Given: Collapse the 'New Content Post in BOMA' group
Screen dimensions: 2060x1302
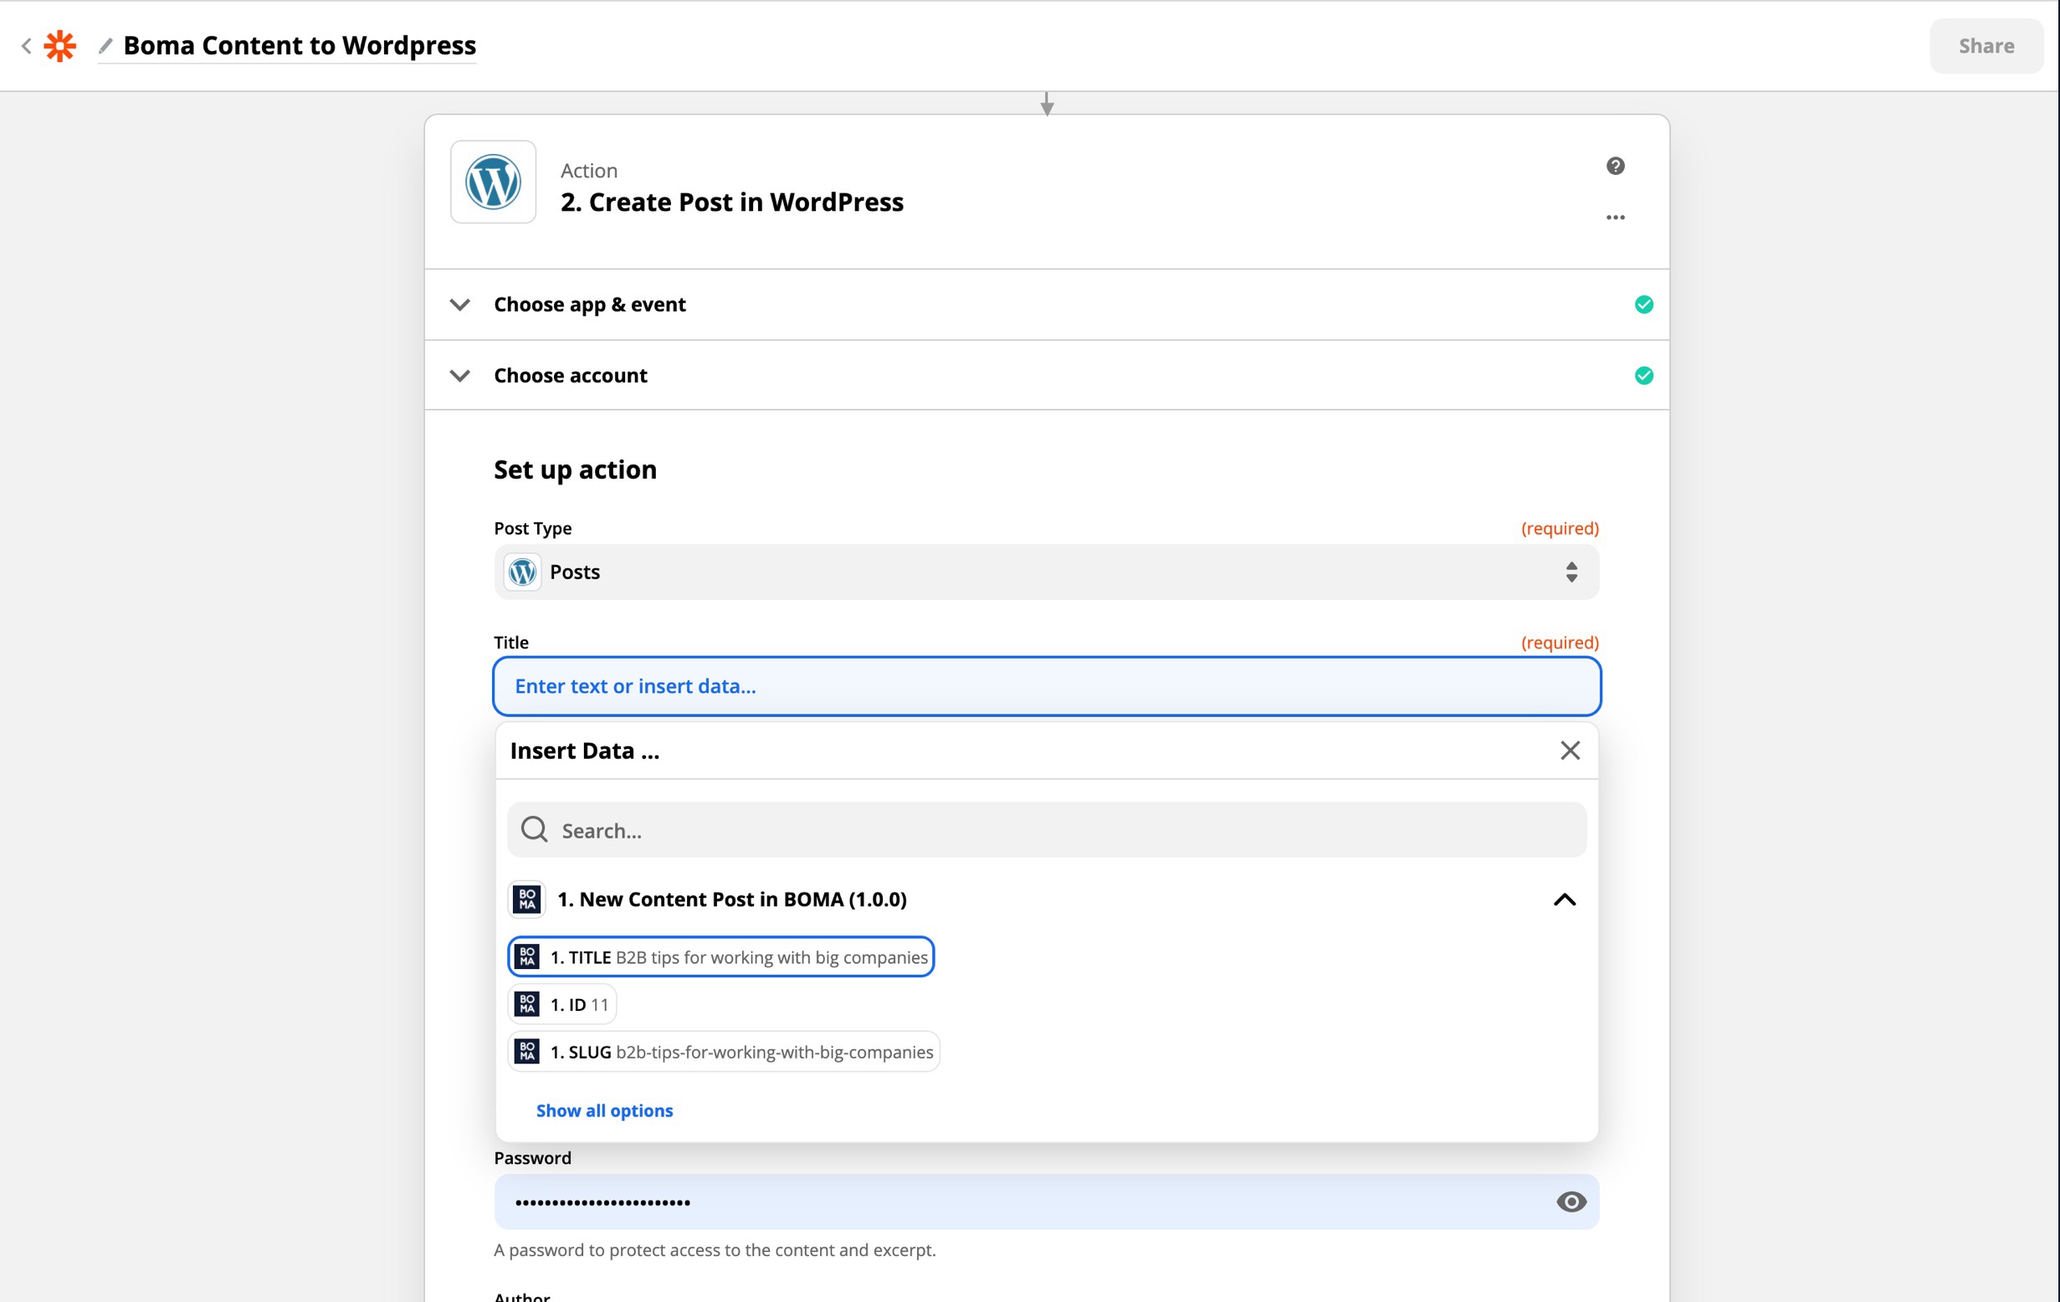Looking at the screenshot, I should [1564, 900].
